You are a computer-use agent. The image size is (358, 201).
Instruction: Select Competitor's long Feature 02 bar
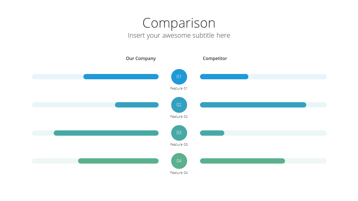tap(253, 105)
